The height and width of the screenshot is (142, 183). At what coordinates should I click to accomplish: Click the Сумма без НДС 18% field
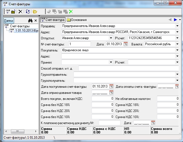103,105
